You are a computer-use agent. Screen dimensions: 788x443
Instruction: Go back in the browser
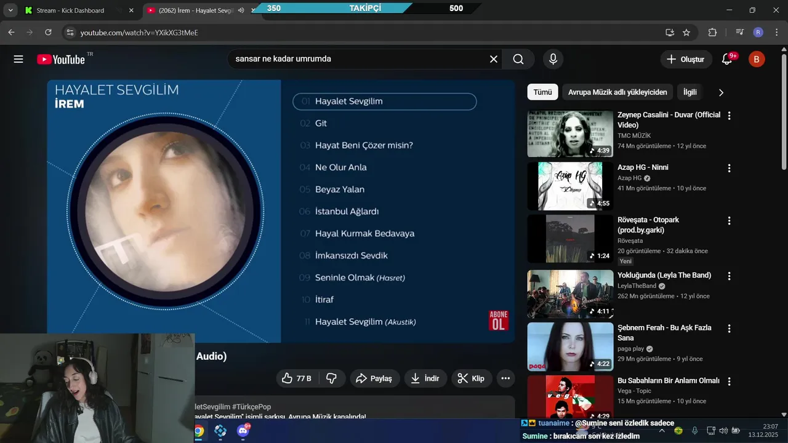(x=11, y=32)
